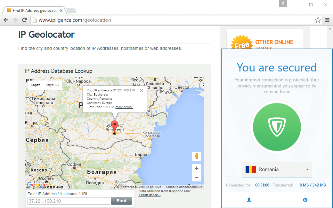This screenshot has width=333, height=208.
Task: Click the 00:31:06 connected time value
Action: click(262, 185)
